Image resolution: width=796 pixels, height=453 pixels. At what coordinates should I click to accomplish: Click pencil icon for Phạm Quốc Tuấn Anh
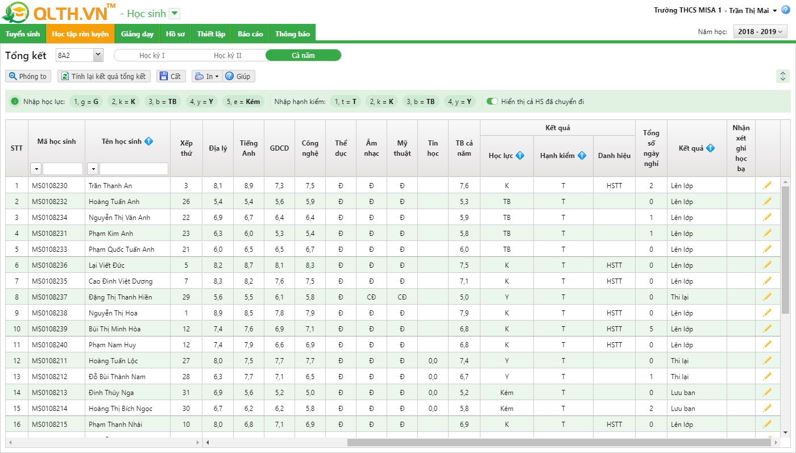tap(767, 249)
